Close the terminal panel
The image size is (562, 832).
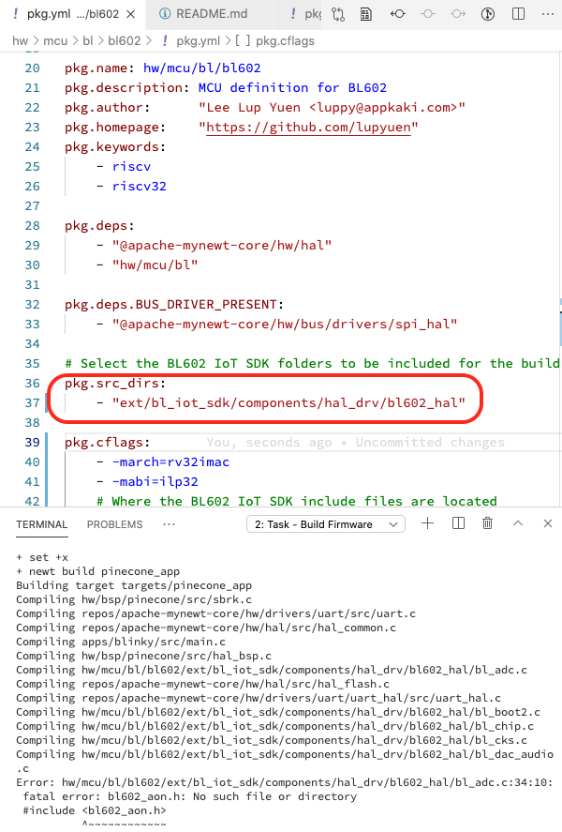548,524
